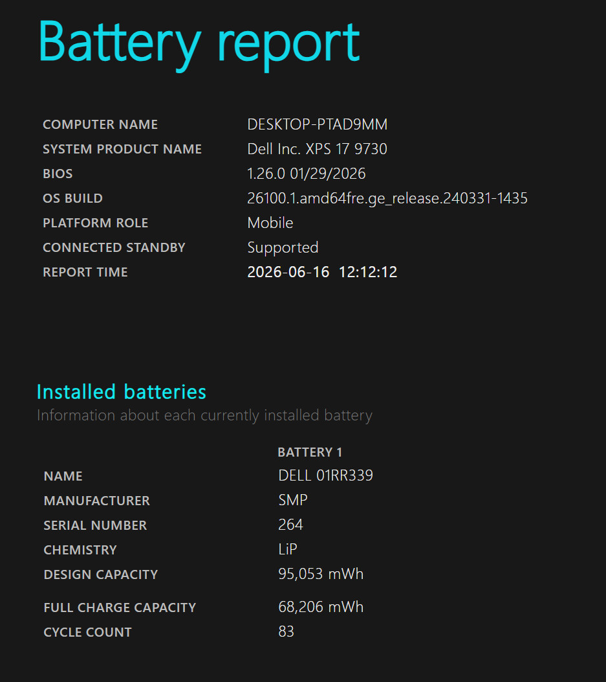Click the manufacturer SMP value
This screenshot has height=682, width=606.
(x=293, y=500)
